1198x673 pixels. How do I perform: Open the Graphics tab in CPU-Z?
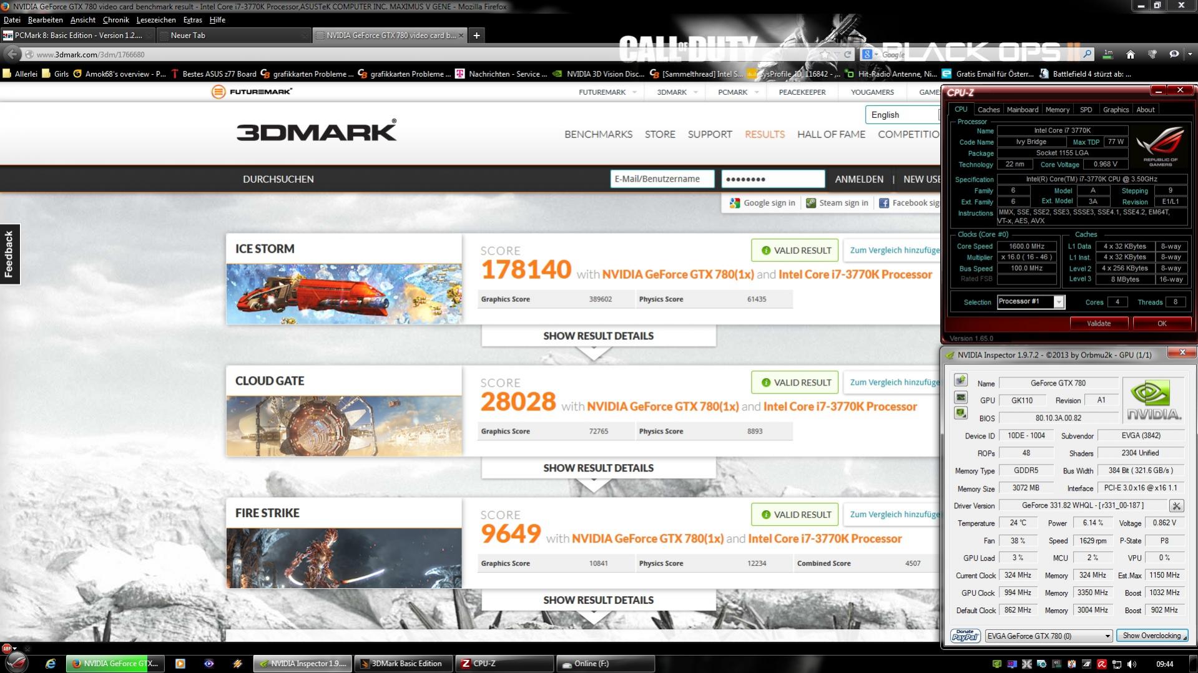(1116, 110)
